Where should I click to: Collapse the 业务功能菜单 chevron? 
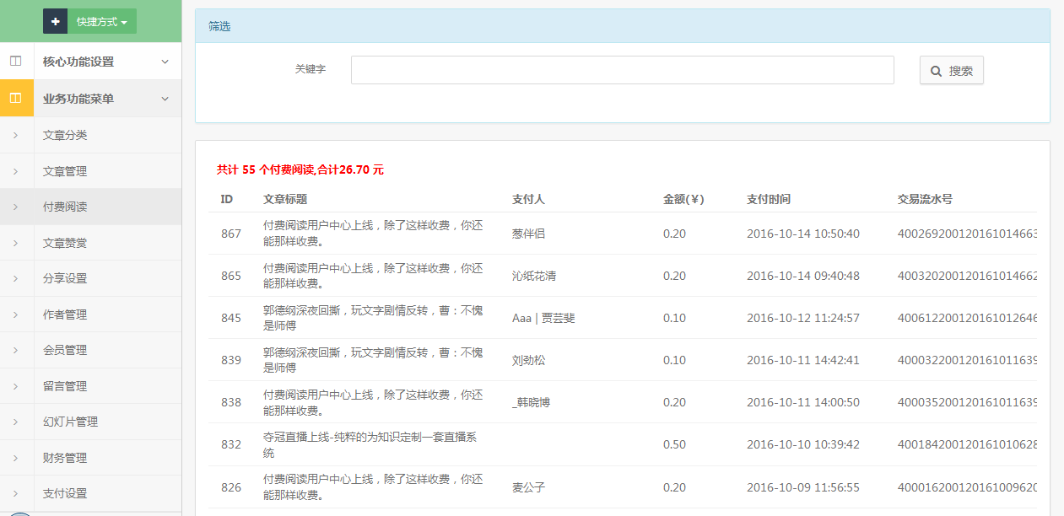(165, 99)
